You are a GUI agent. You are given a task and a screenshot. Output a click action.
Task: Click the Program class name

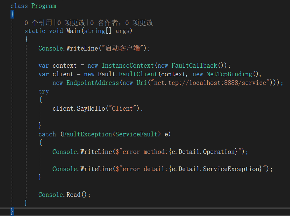pos(44,6)
